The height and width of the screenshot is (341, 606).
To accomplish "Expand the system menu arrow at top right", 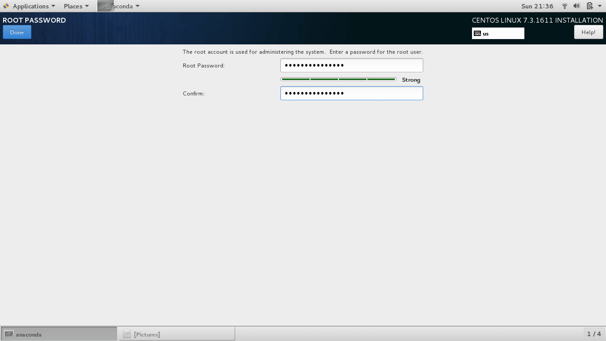I will [599, 6].
